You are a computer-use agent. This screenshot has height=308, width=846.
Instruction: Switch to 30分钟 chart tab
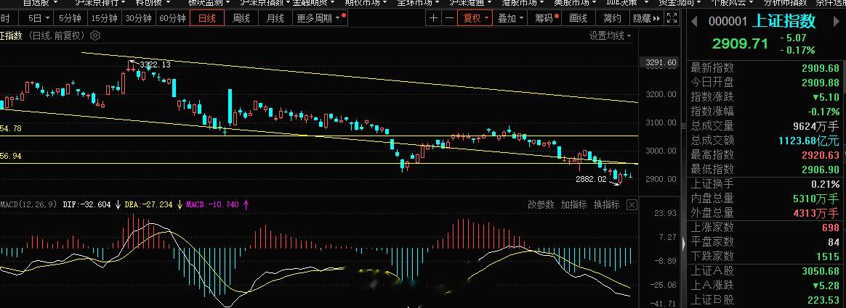(x=139, y=18)
